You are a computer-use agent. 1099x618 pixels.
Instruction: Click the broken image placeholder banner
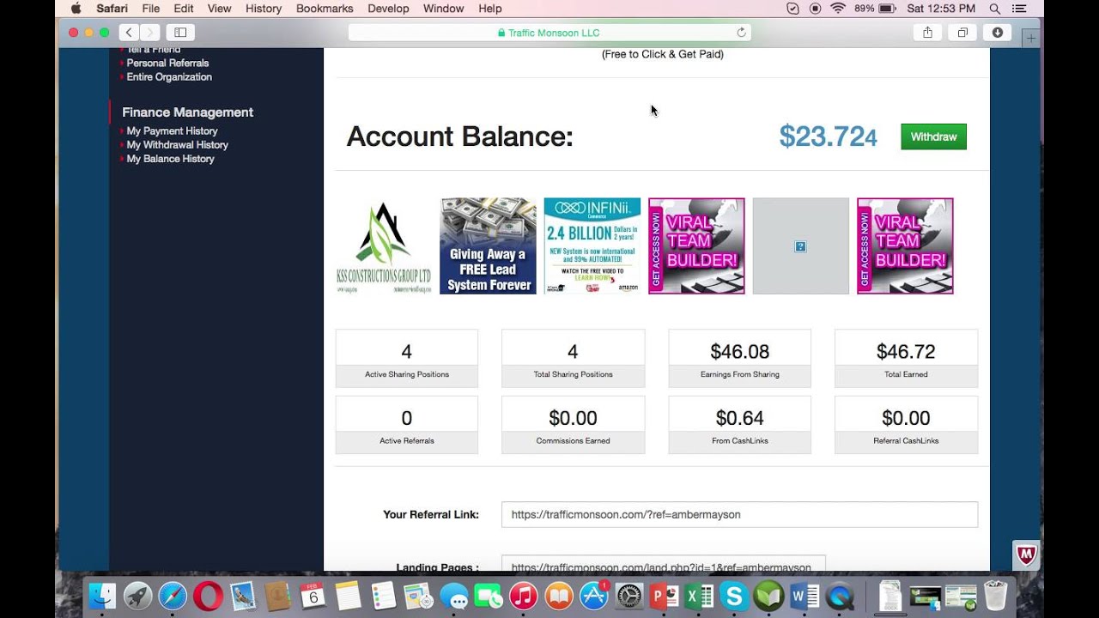coord(801,246)
